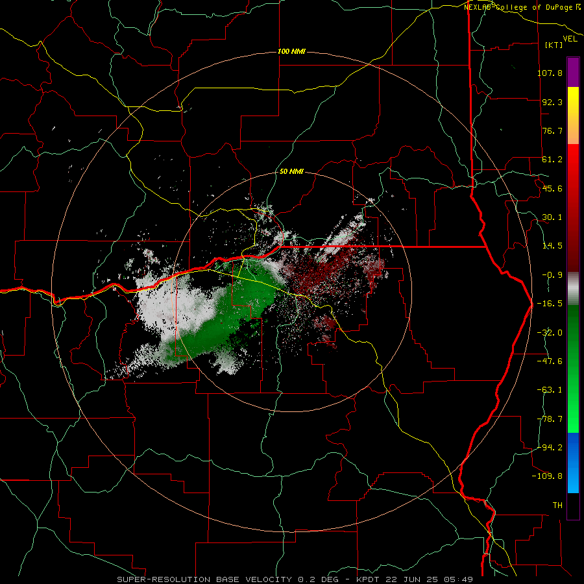Select the -63.1 scale value
Viewport: 584px width, 584px height.
[x=550, y=390]
